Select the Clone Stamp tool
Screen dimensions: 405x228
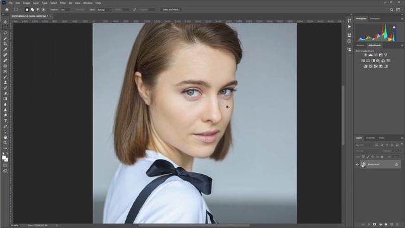(5, 82)
